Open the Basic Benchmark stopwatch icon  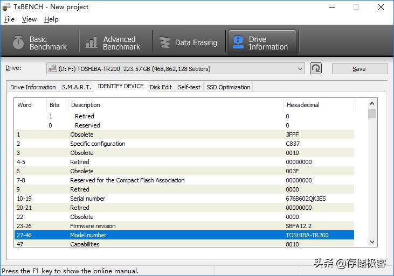(x=18, y=43)
